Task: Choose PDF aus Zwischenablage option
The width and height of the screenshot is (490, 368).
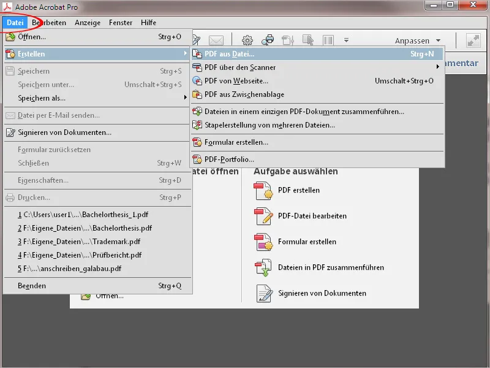Action: point(317,94)
